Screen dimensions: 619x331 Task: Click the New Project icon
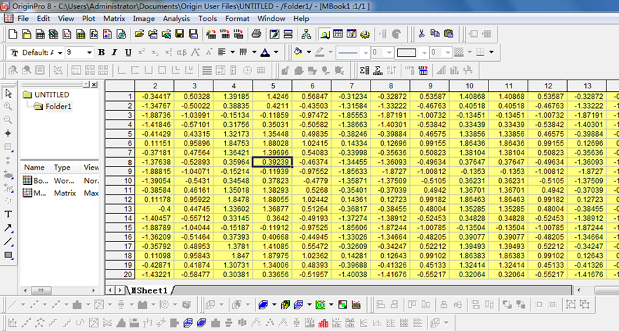click(13, 34)
